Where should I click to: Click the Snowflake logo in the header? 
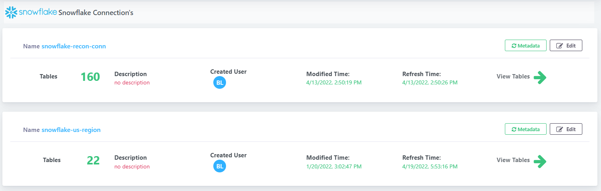point(31,12)
